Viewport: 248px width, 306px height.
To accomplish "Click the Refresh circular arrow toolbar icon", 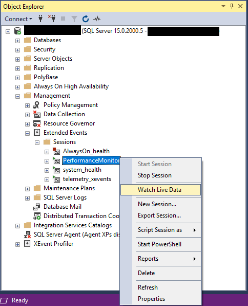I will pyautogui.click(x=86, y=19).
